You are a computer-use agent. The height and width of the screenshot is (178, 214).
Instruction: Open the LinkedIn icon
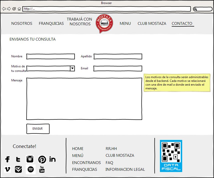52,159
